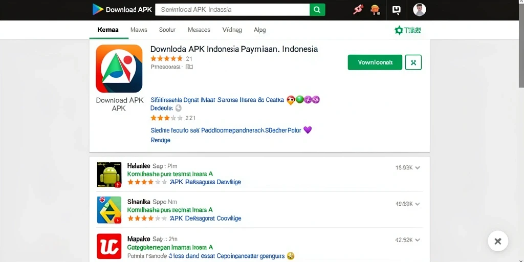Open the Helanlee result title
The height and width of the screenshot is (262, 524).
(x=139, y=166)
